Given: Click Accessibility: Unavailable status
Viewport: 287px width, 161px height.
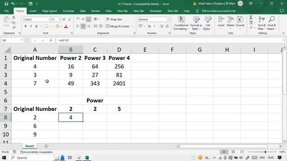Looking at the screenshot, I should tap(36, 152).
